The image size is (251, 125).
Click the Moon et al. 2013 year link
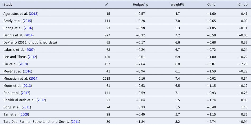(22, 86)
